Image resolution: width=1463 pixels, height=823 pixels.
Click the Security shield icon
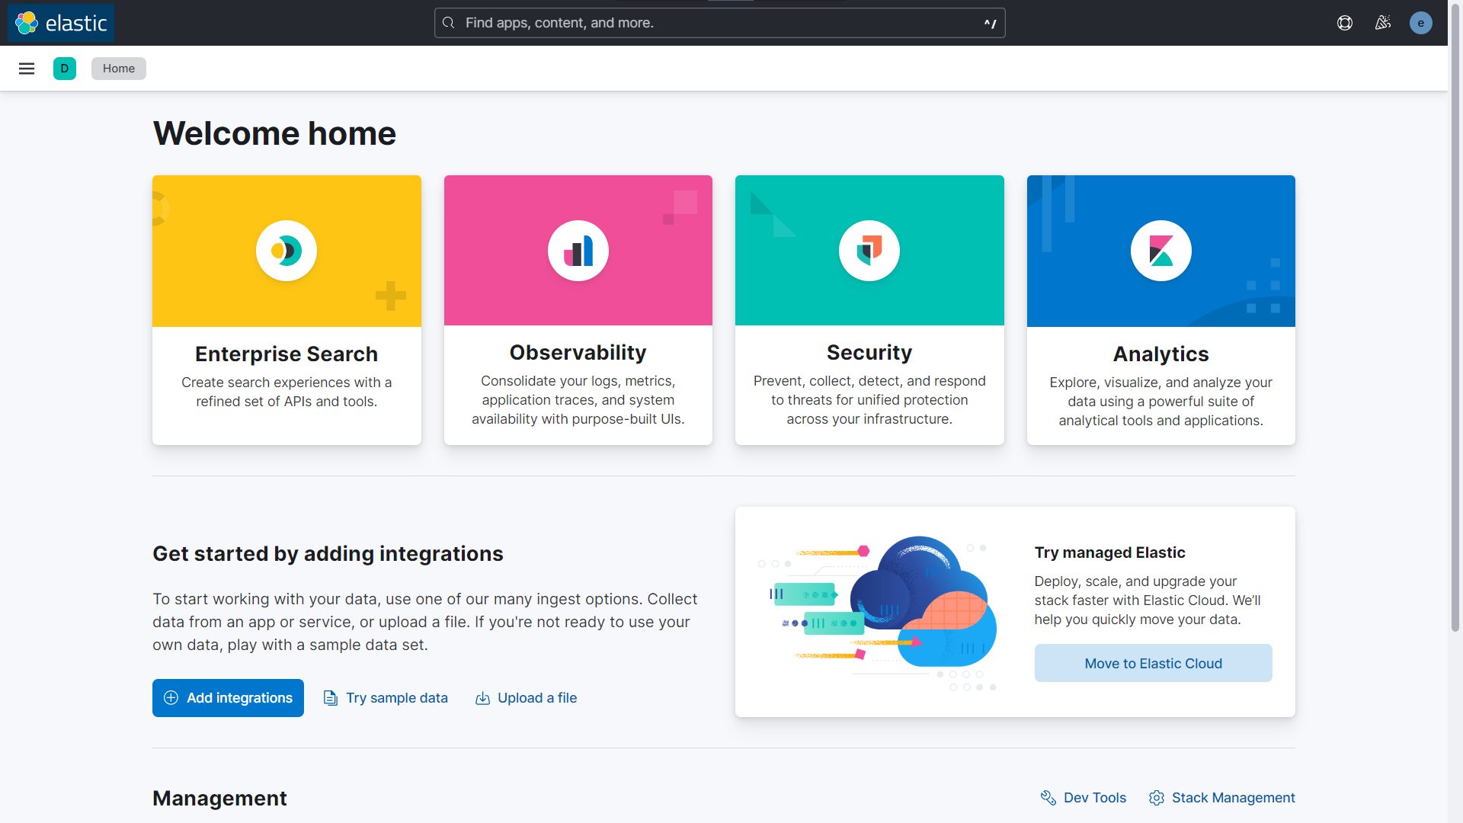(869, 251)
